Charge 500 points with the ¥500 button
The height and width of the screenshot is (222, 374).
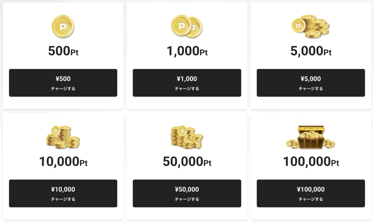tap(63, 83)
